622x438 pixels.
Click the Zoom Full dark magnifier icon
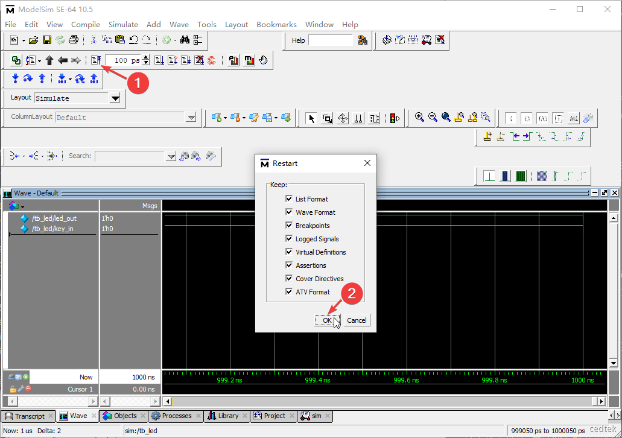[x=446, y=118]
